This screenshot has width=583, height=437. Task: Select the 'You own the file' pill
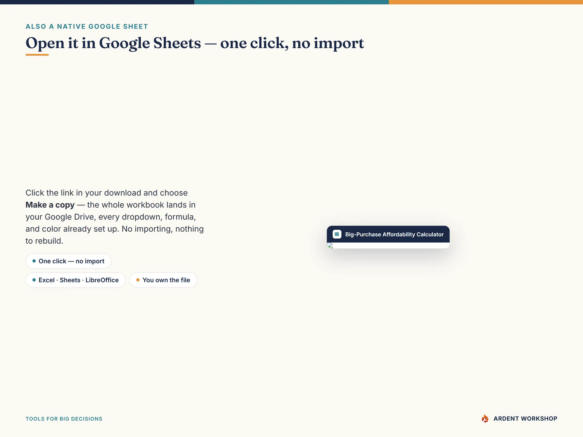[x=163, y=280]
